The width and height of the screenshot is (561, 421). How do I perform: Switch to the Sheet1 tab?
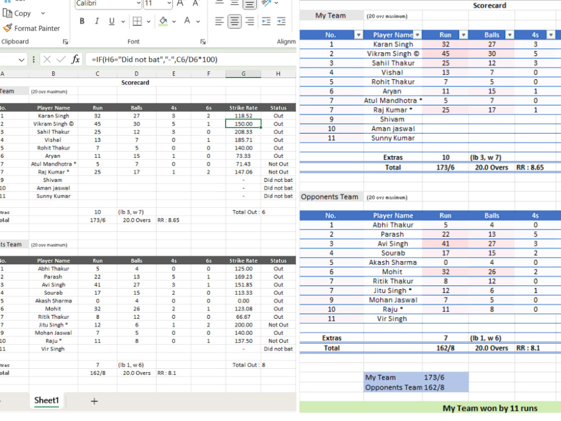[47, 400]
